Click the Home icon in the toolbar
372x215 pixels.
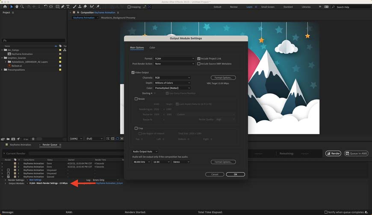point(5,7)
